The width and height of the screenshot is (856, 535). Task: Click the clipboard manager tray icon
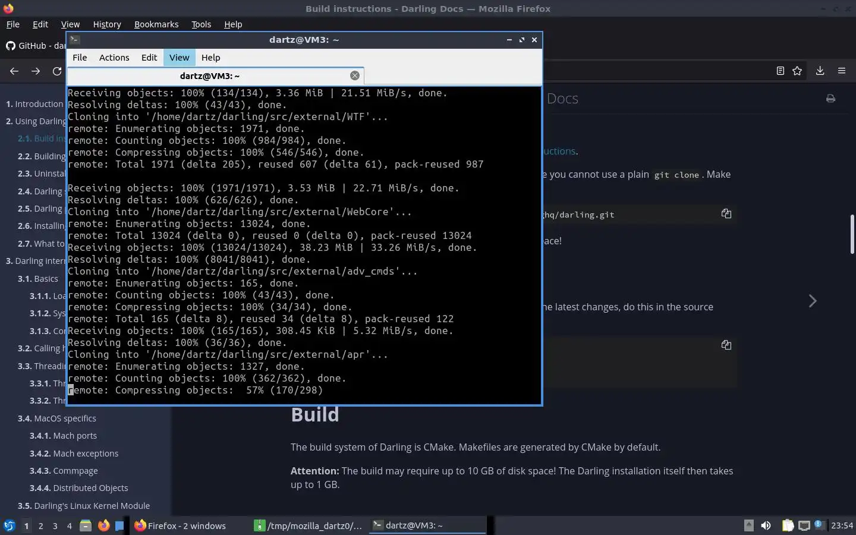tap(788, 525)
